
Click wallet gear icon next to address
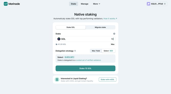click(165, 4)
